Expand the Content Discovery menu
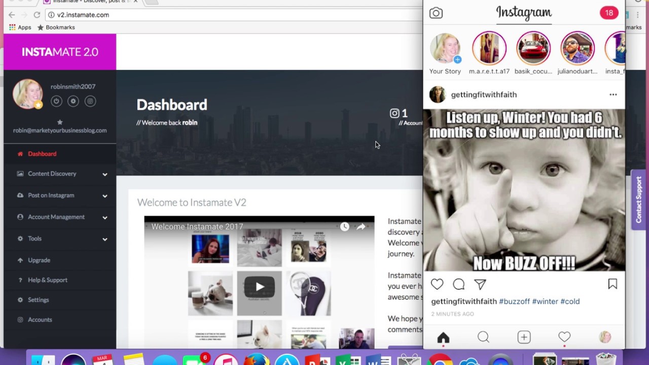This screenshot has width=649, height=365. [x=60, y=174]
